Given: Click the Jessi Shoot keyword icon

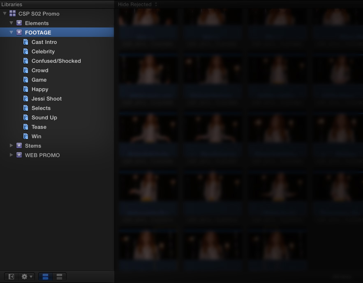Looking at the screenshot, I should 26,99.
